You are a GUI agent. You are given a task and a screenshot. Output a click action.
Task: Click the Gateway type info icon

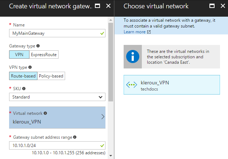pyautogui.click(x=38, y=46)
